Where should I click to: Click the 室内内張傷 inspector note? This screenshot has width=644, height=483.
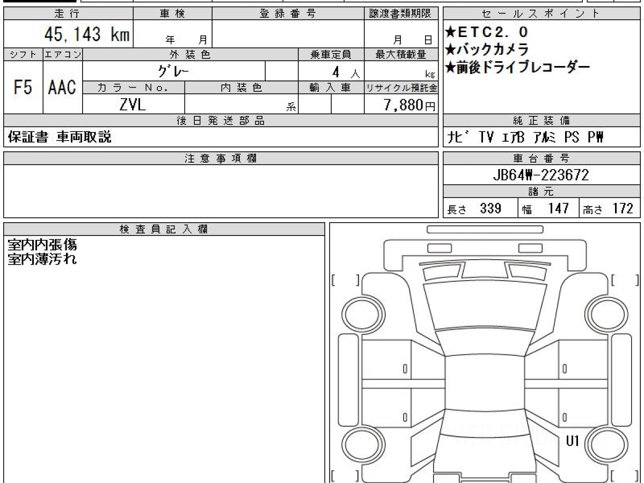coord(42,245)
